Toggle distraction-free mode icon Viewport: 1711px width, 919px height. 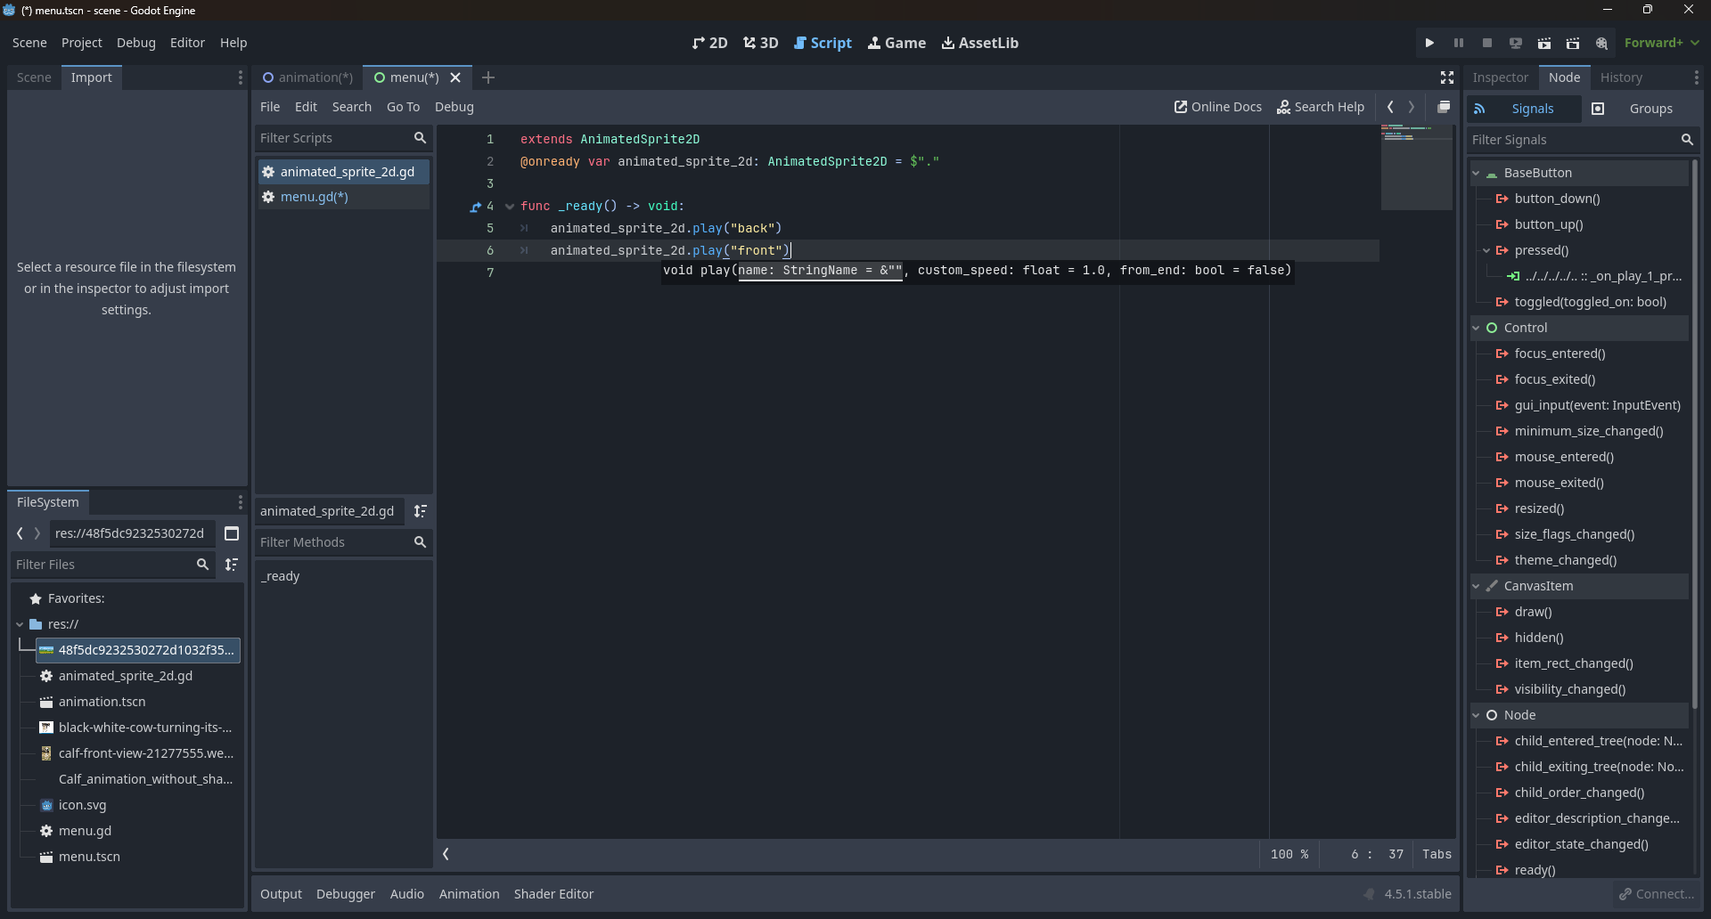1447,77
